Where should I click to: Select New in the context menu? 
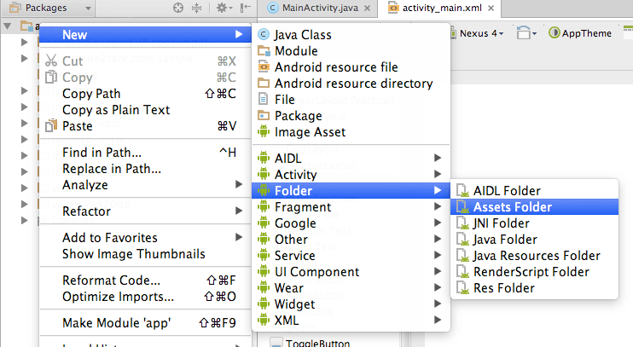click(145, 35)
